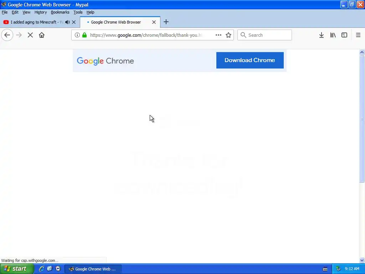
Task: Bookmark this page with the star
Action: point(228,35)
